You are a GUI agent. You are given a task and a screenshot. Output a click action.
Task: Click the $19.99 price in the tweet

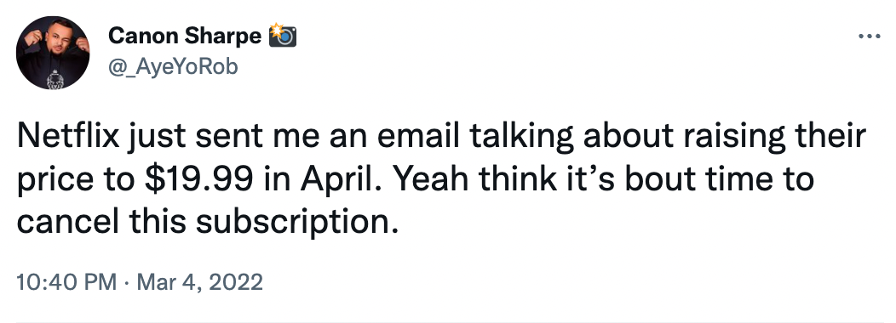(x=198, y=179)
